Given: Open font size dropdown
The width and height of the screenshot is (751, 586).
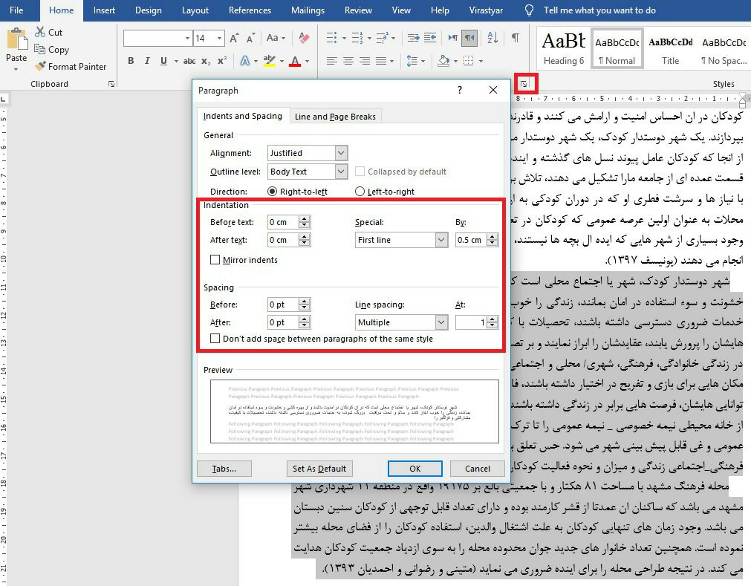Looking at the screenshot, I should (x=219, y=39).
